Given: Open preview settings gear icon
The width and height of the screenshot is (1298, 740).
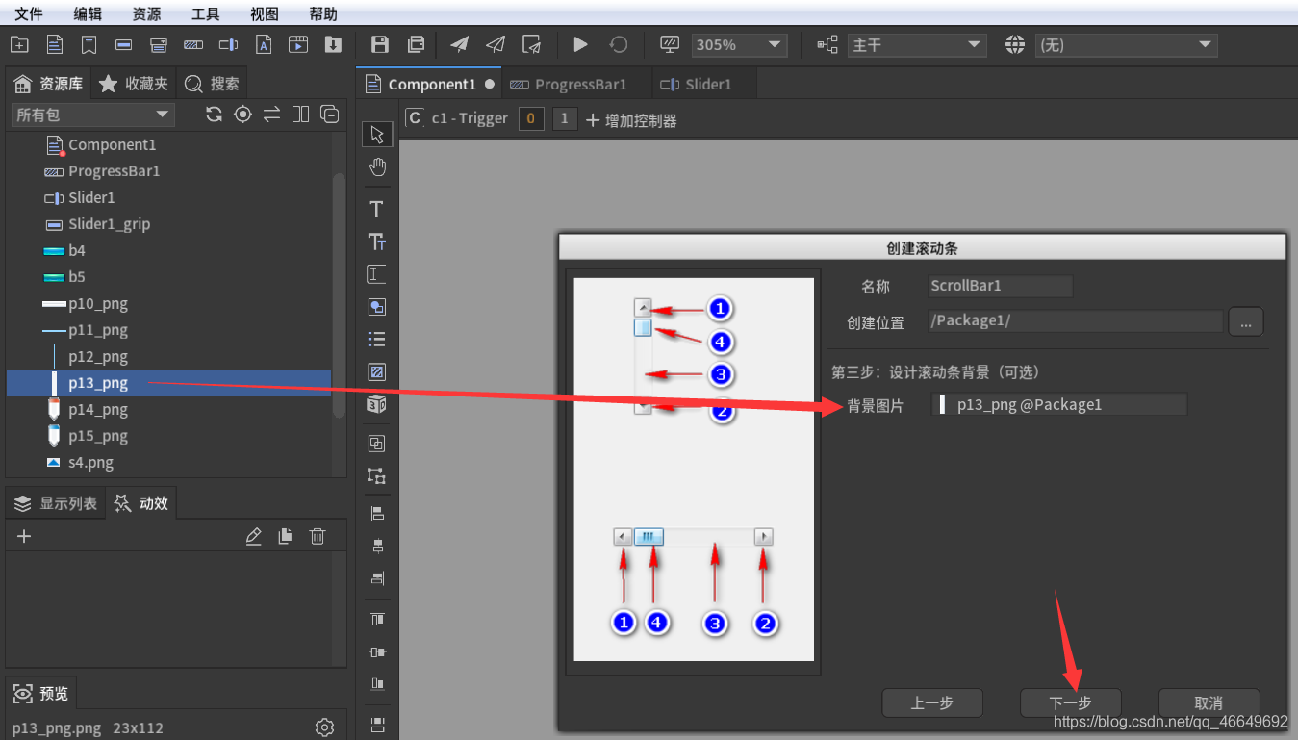Looking at the screenshot, I should tap(325, 727).
